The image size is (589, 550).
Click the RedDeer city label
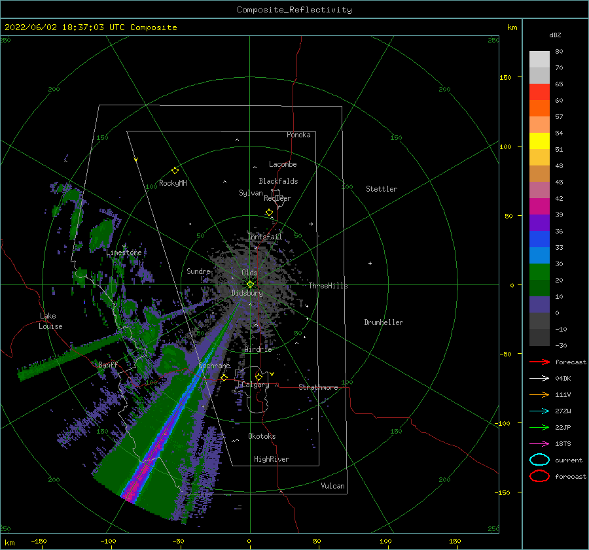277,198
